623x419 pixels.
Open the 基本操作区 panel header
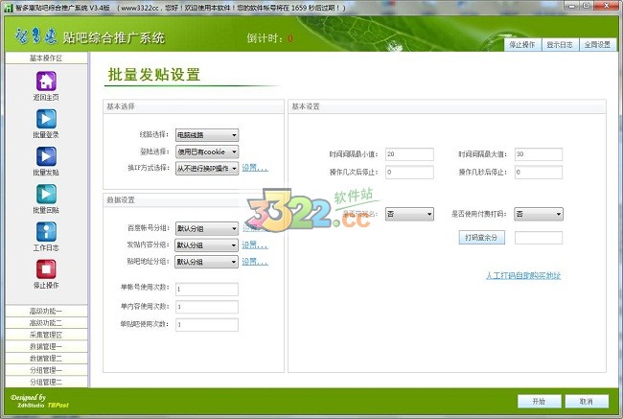point(46,58)
